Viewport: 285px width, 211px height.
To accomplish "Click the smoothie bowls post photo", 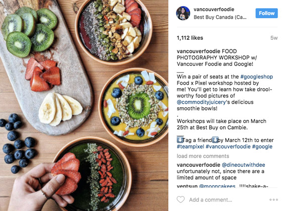I will (x=84, y=105).
